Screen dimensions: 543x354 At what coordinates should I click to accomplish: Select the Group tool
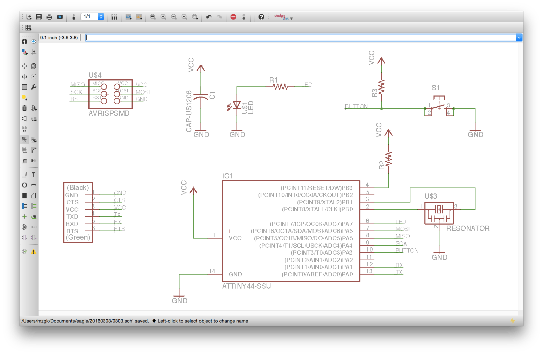[x=24, y=87]
